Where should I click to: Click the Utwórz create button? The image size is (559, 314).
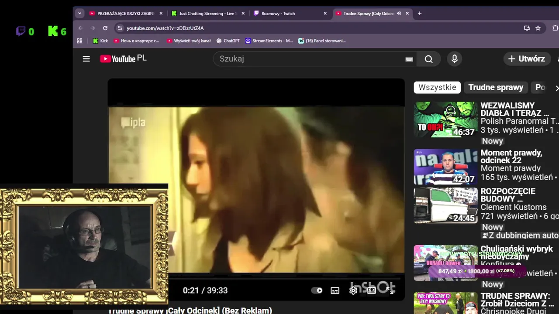[x=527, y=59]
